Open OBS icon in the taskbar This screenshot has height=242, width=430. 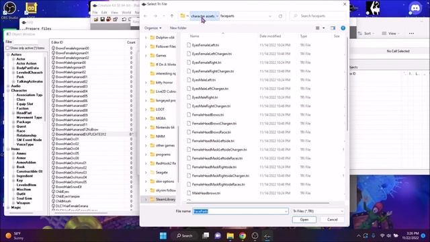255,236
